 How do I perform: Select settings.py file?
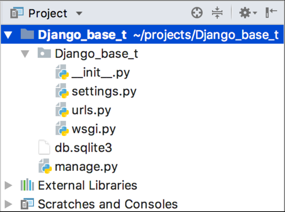[104, 92]
